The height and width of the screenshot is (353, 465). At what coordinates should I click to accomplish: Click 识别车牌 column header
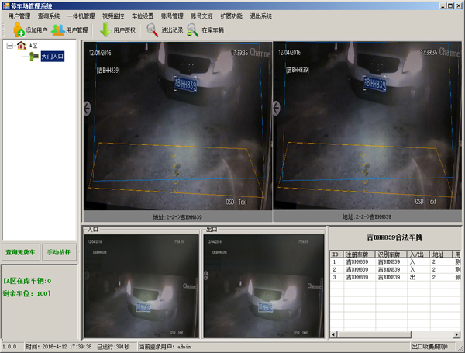click(x=391, y=254)
